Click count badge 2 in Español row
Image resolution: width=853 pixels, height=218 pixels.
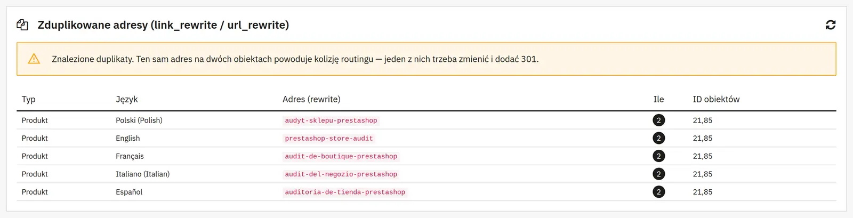coord(658,192)
